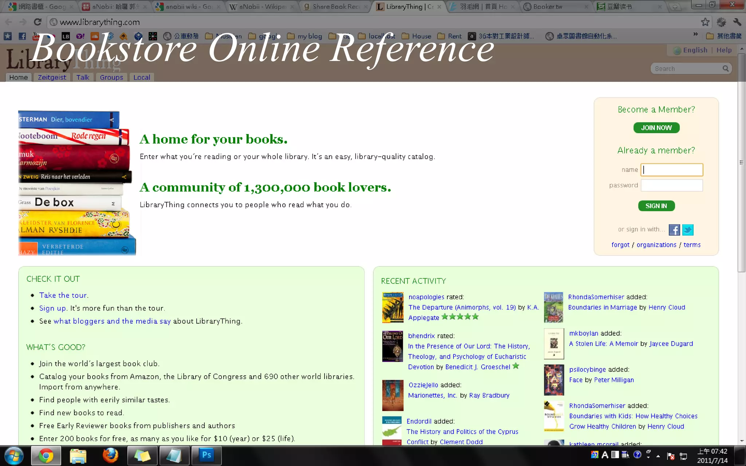746x466 pixels.
Task: Open Windows Explorer from the taskbar
Action: [78, 455]
